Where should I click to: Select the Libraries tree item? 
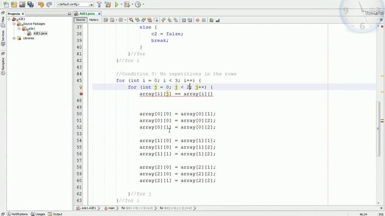(28, 38)
